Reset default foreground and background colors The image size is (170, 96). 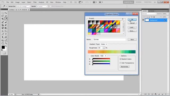2,50
